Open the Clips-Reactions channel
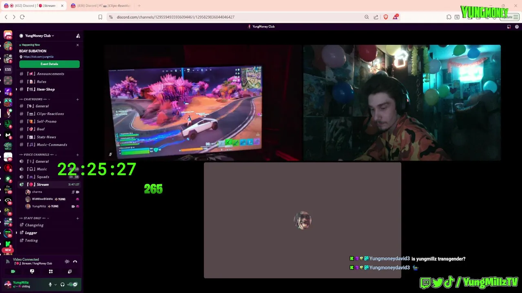This screenshot has width=522, height=293. point(49,114)
